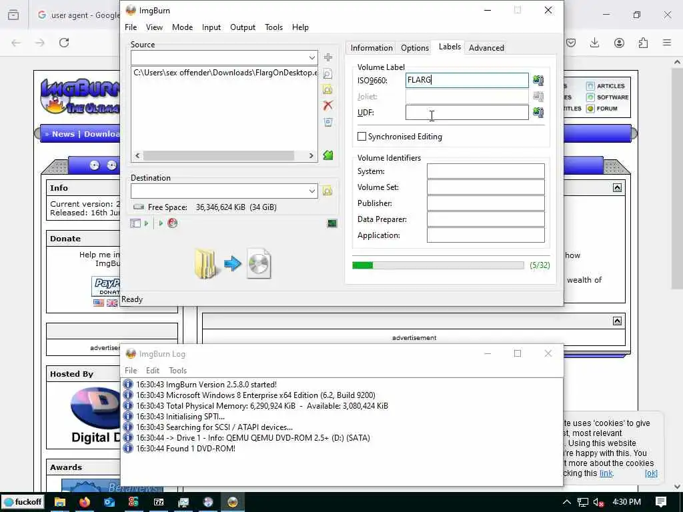The width and height of the screenshot is (683, 512).
Task: Open ImgBurn Input menu
Action: [x=211, y=27]
